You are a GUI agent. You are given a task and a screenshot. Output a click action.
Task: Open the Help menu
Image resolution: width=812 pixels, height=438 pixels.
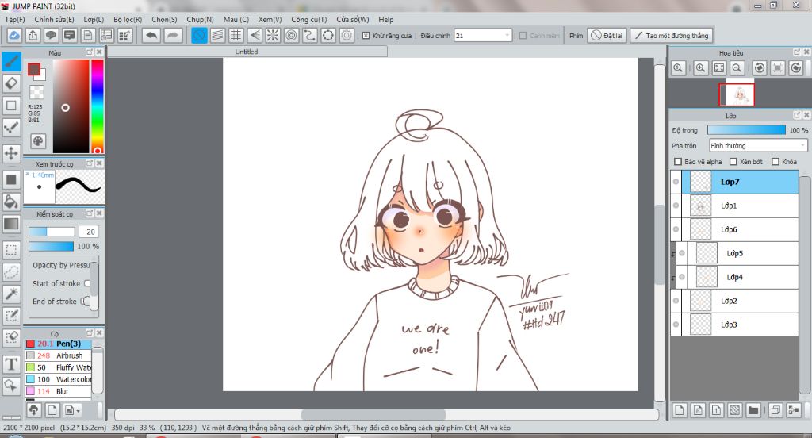(x=386, y=19)
